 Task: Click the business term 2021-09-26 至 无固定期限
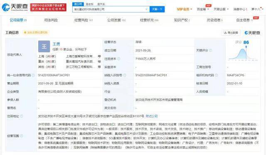[56, 84]
